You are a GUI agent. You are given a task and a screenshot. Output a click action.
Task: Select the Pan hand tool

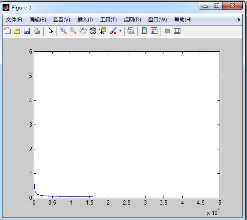click(x=83, y=31)
